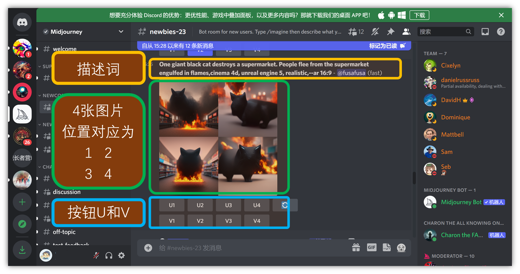Open the GIF picker
The width and height of the screenshot is (520, 274).
(x=371, y=248)
